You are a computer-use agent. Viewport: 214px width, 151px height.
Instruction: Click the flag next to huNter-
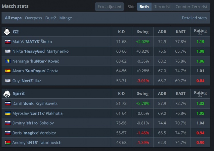(x=8, y=61)
